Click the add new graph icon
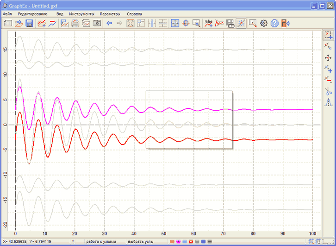This screenshot has height=246, width=336. pos(42,23)
